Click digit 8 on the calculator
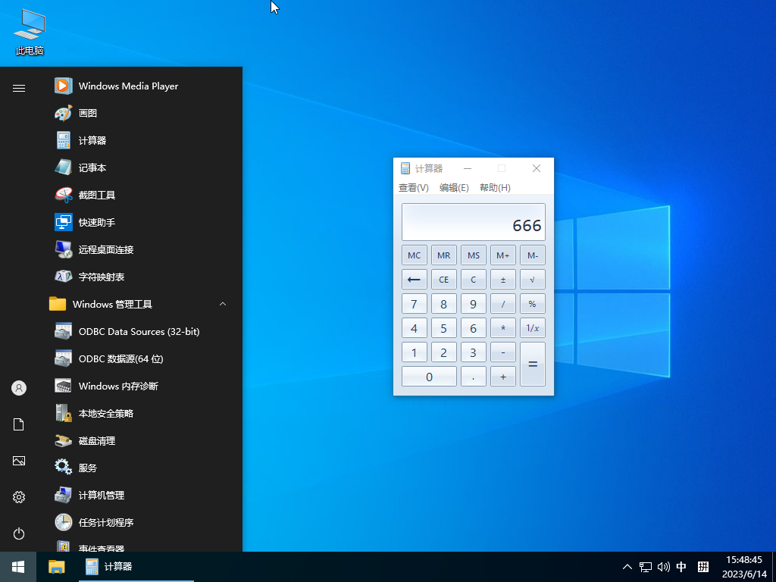 (444, 304)
